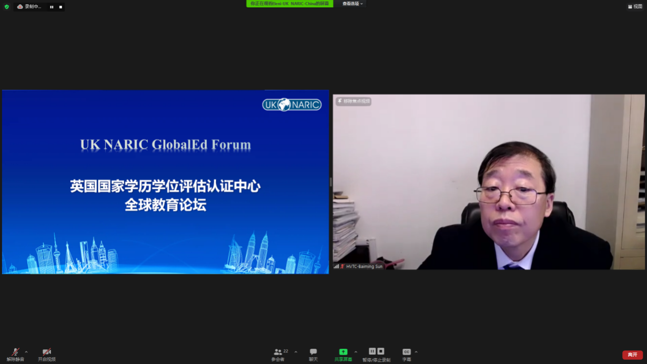Expand audio options arrow beside 解除静音

pyautogui.click(x=26, y=352)
